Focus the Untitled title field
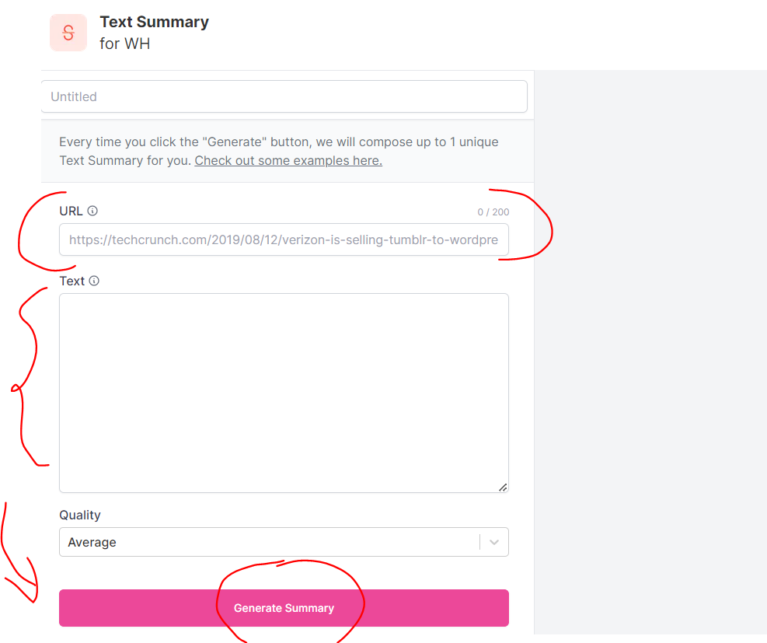The image size is (767, 643). [x=284, y=96]
